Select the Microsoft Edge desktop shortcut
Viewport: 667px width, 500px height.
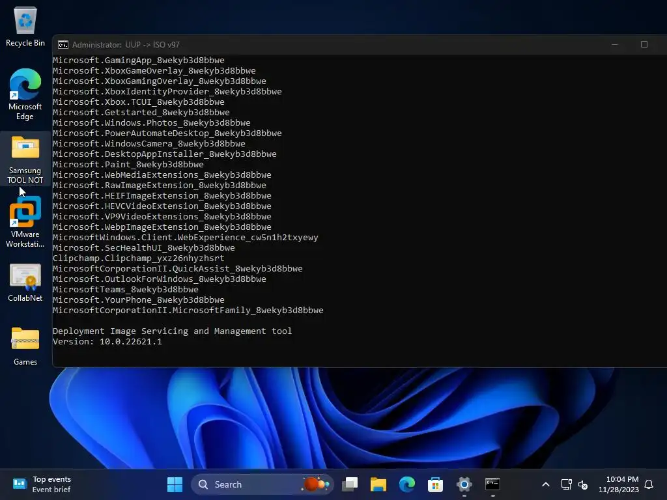click(x=25, y=94)
